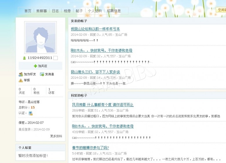Screen dimensions: 226x163
Task: Switch to the 日志 tab
Action: pos(55,11)
